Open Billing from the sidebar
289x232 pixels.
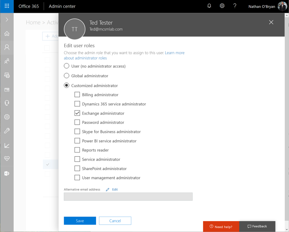point(6,89)
